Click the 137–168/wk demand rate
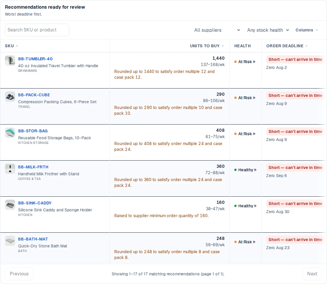 212,65
